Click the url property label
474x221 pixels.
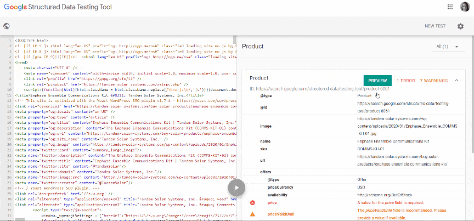(262, 160)
